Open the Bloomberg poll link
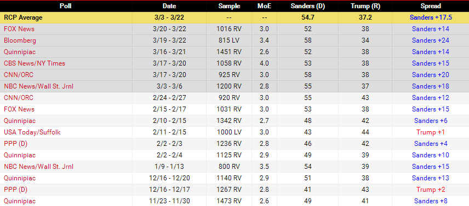The height and width of the screenshot is (206, 469). [x=20, y=40]
